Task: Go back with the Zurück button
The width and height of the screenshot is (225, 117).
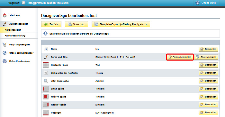Action: pos(51,24)
